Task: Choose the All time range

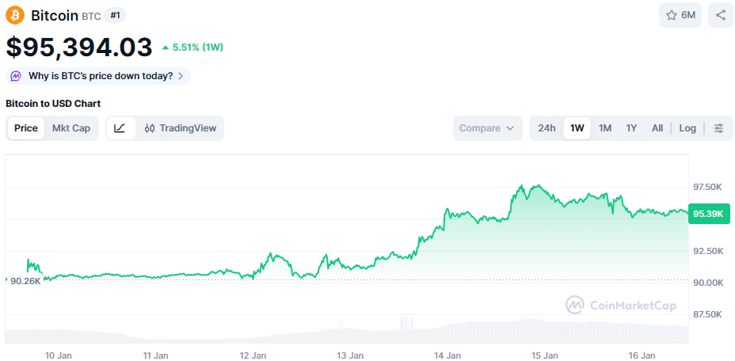Action: [x=657, y=128]
